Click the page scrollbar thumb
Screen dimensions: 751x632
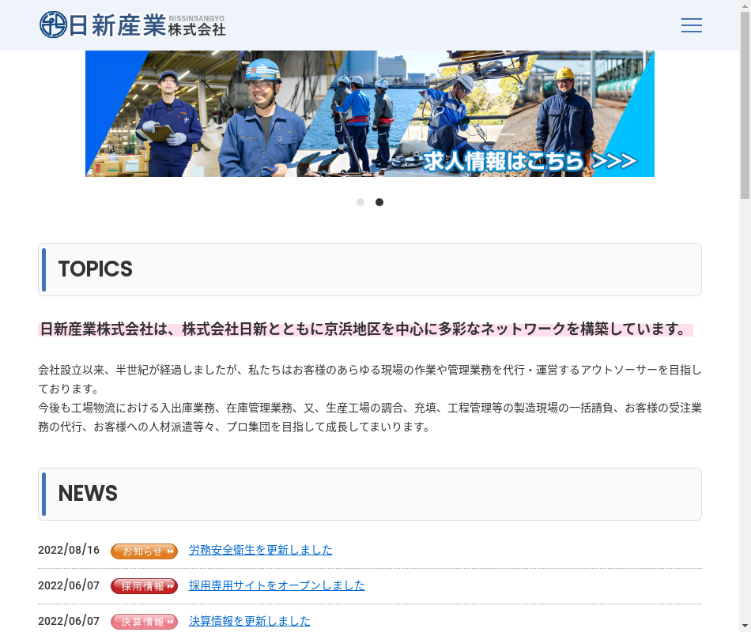point(745,105)
